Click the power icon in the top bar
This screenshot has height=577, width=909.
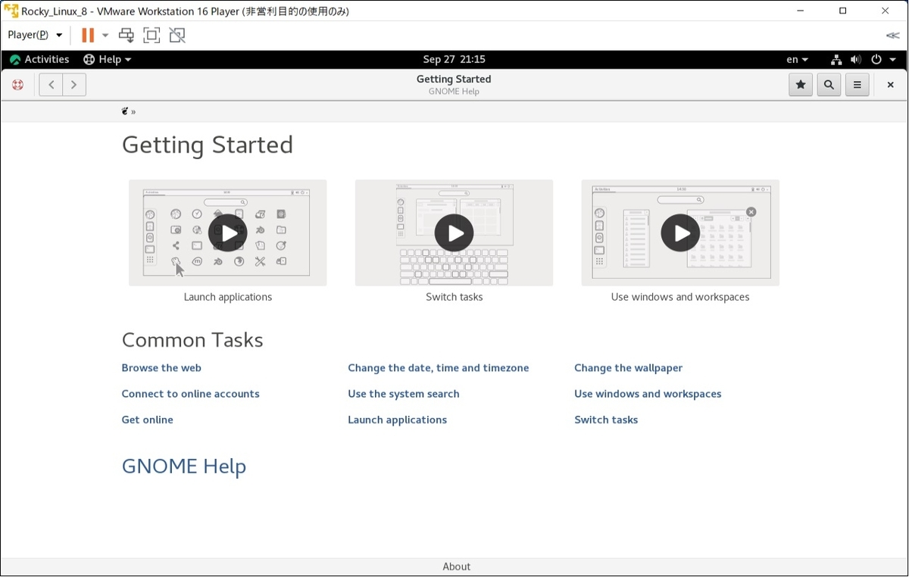[x=875, y=59]
